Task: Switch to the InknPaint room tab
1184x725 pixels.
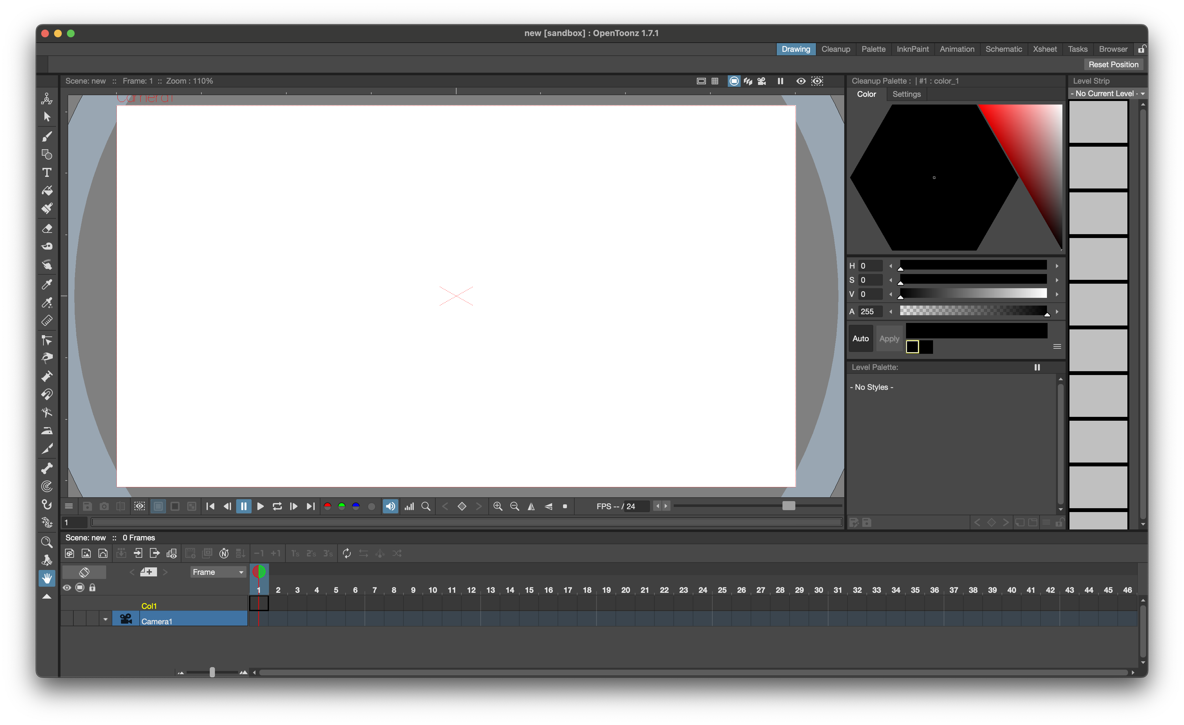Action: tap(912, 49)
